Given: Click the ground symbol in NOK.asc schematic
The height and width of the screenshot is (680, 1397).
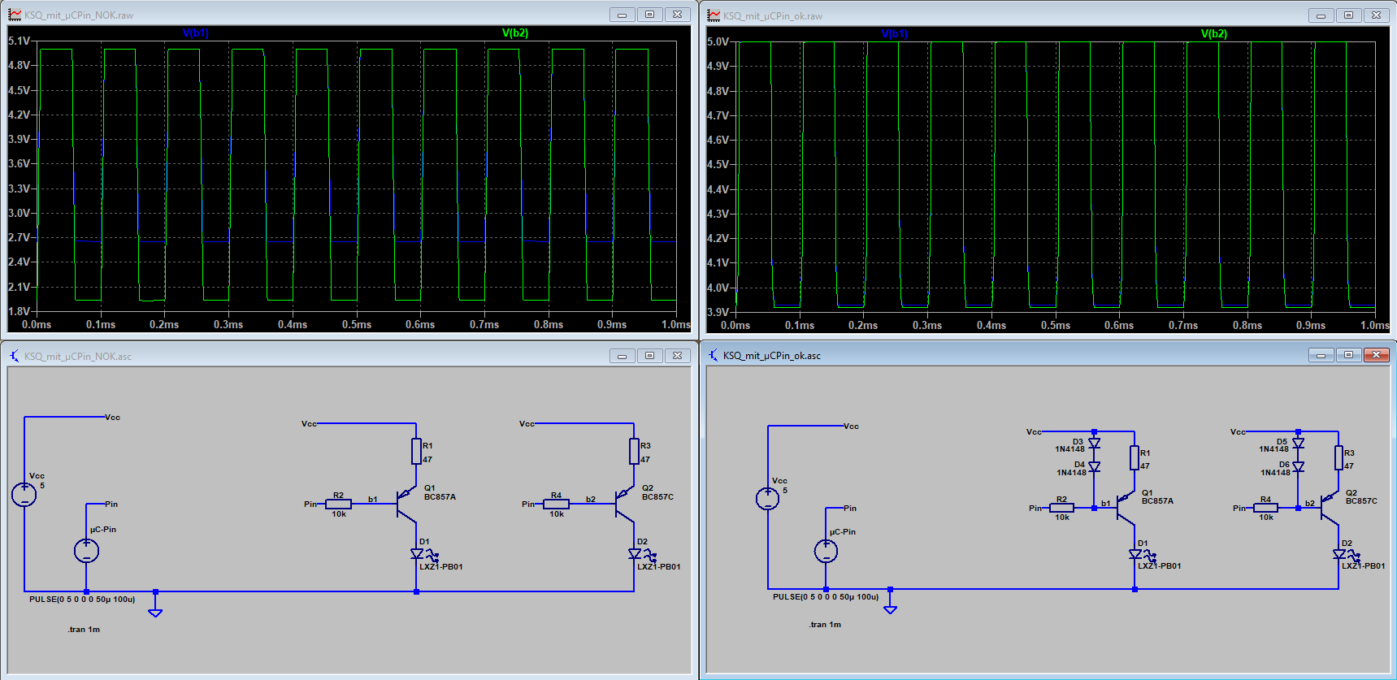Looking at the screenshot, I should [155, 611].
